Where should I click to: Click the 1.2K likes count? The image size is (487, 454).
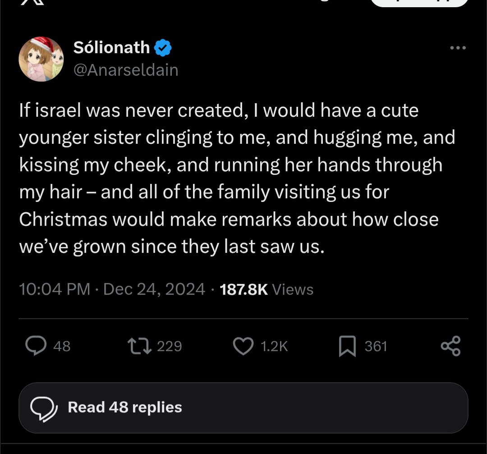[x=274, y=346]
